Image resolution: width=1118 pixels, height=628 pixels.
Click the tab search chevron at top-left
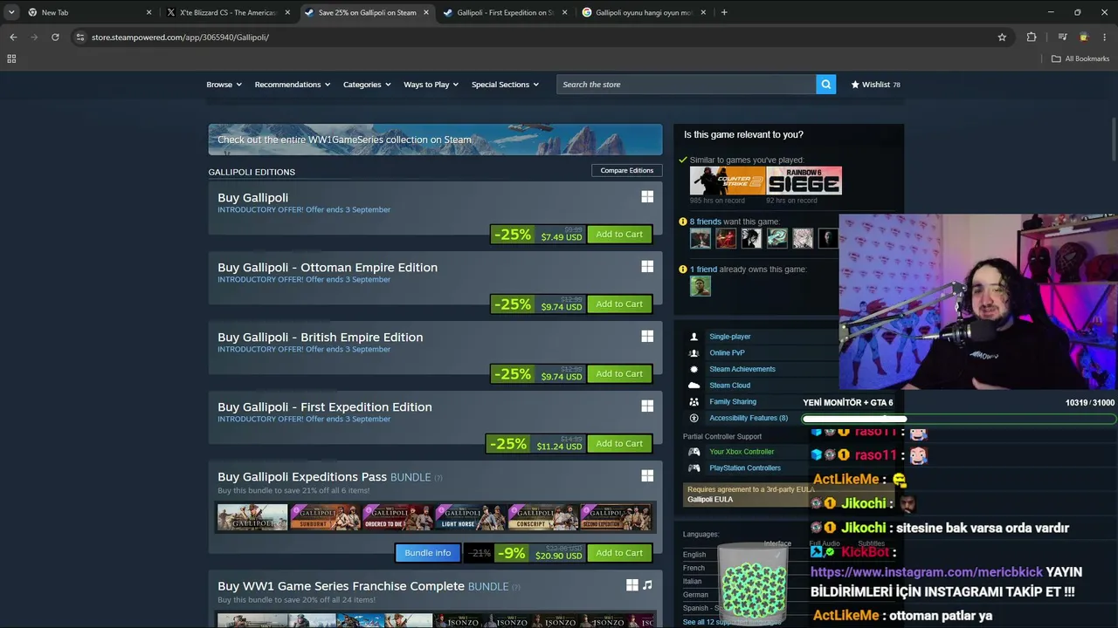[x=11, y=12]
